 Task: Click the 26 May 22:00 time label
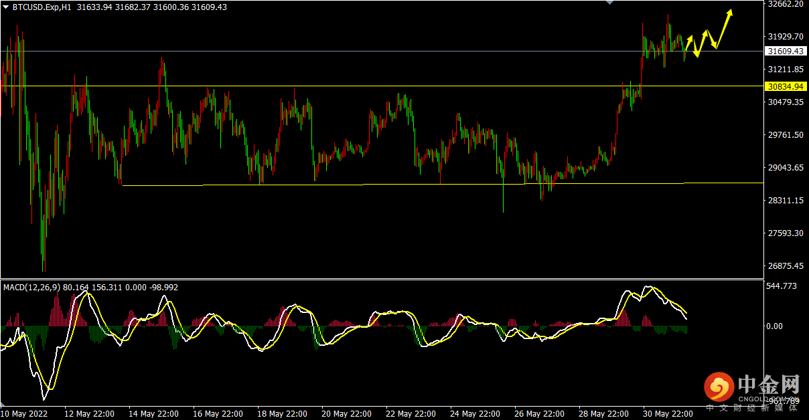click(x=538, y=413)
